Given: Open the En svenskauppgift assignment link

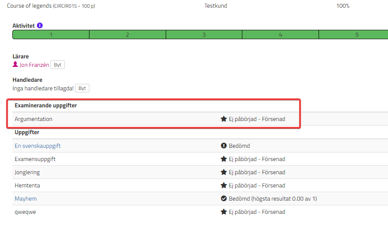Looking at the screenshot, I should [37, 146].
